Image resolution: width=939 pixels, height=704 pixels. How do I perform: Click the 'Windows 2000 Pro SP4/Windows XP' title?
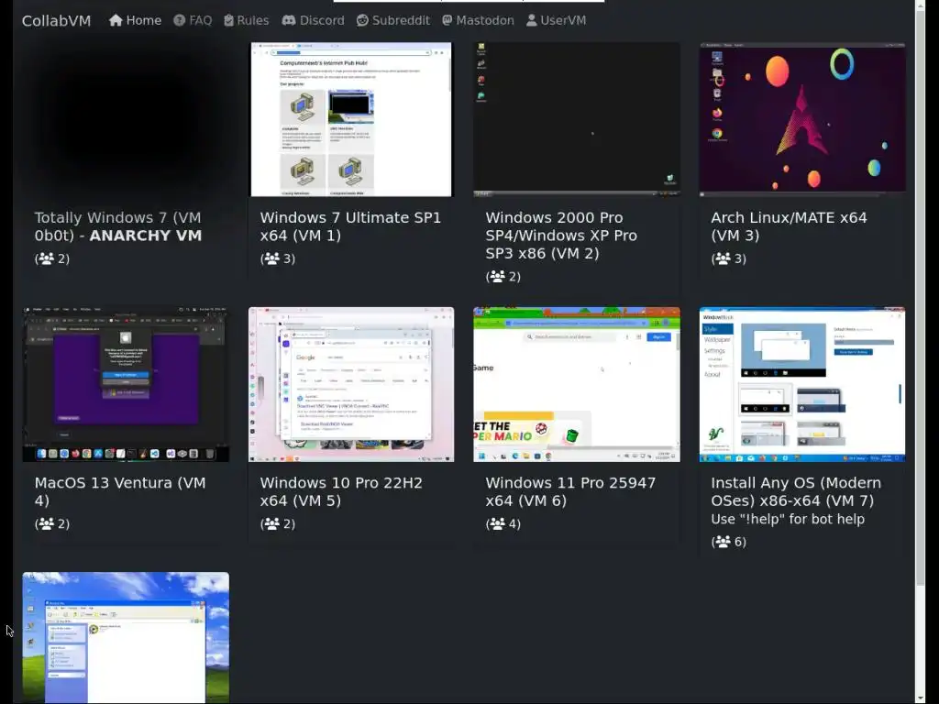pyautogui.click(x=561, y=236)
